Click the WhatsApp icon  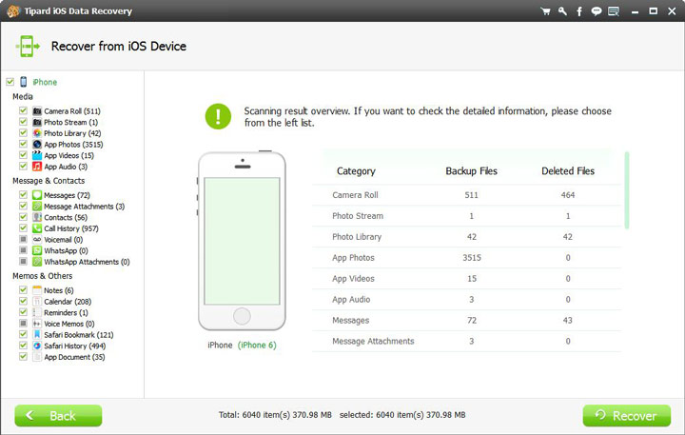37,250
